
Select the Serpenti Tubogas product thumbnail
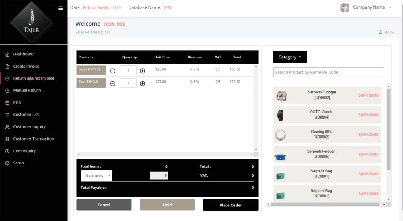pos(281,96)
